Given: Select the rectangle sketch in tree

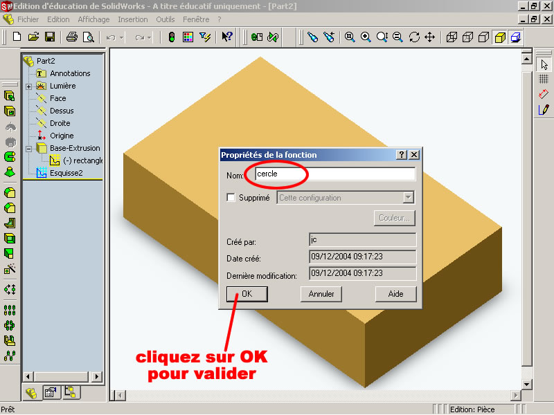Looking at the screenshot, I should pos(82,160).
